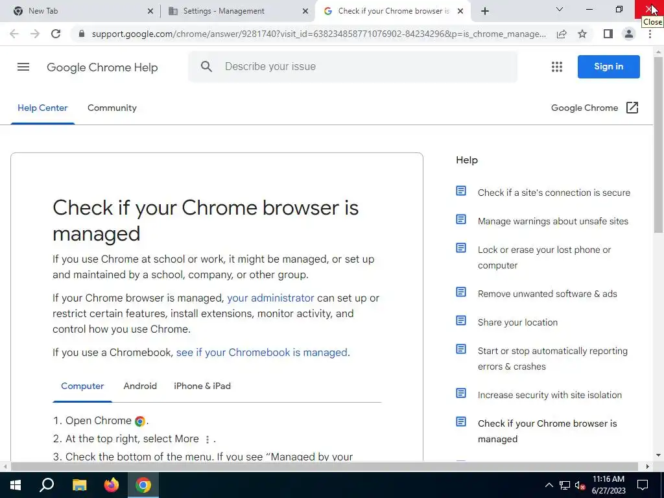Image resolution: width=664 pixels, height=498 pixels.
Task: Close the New Tab tab
Action: [150, 11]
